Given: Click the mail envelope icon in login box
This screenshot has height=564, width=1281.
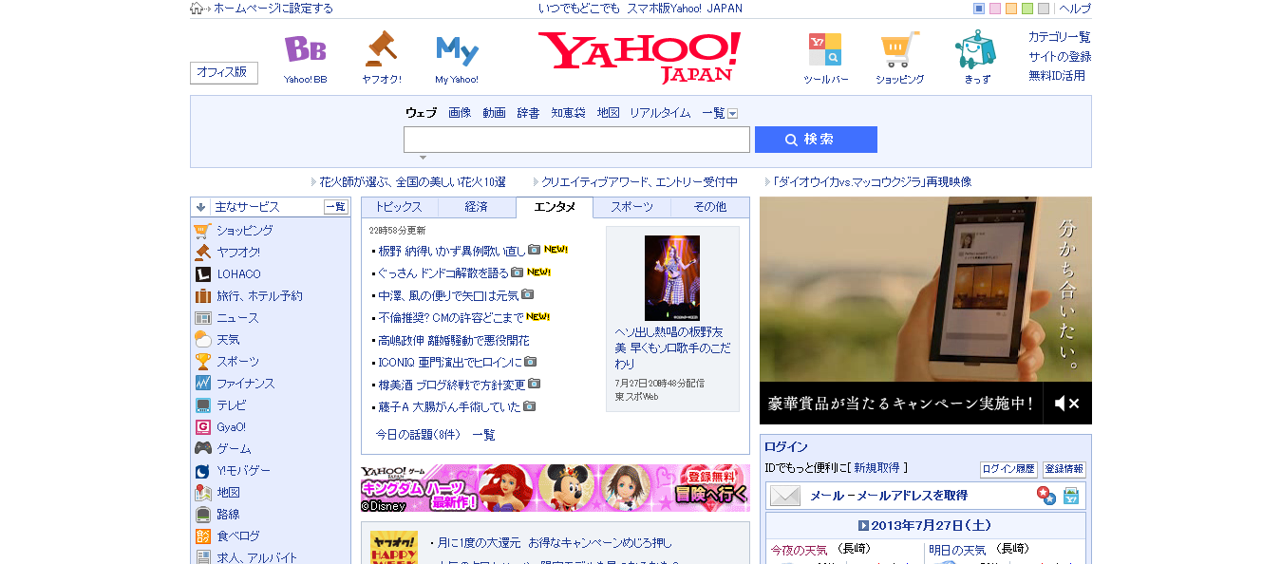Looking at the screenshot, I should [785, 496].
